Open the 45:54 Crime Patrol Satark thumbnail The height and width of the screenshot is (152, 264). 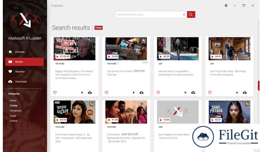75,112
